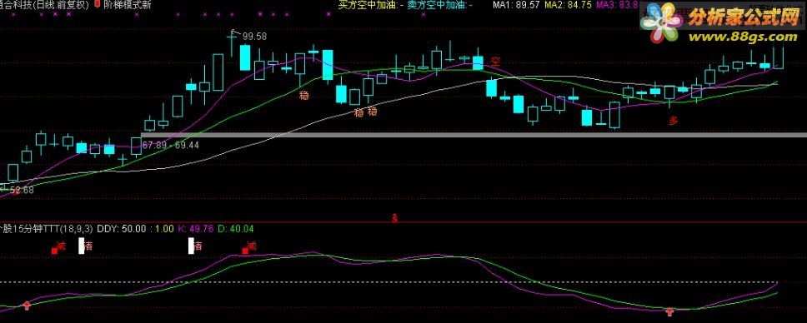807x323 pixels.
Task: Select the red 多 signal label
Action: tap(674, 121)
